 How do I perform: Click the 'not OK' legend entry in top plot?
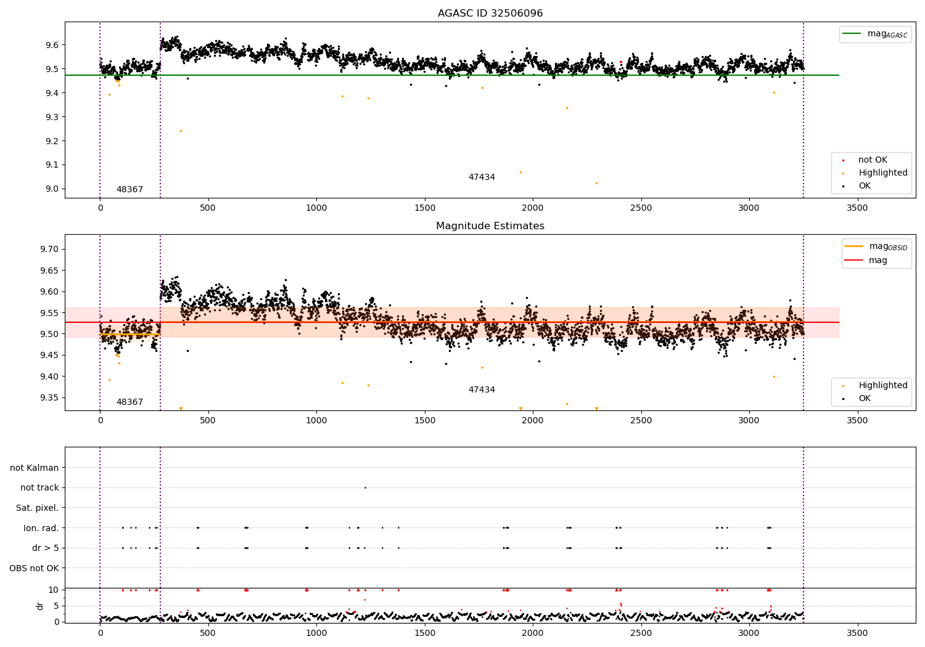tap(873, 160)
